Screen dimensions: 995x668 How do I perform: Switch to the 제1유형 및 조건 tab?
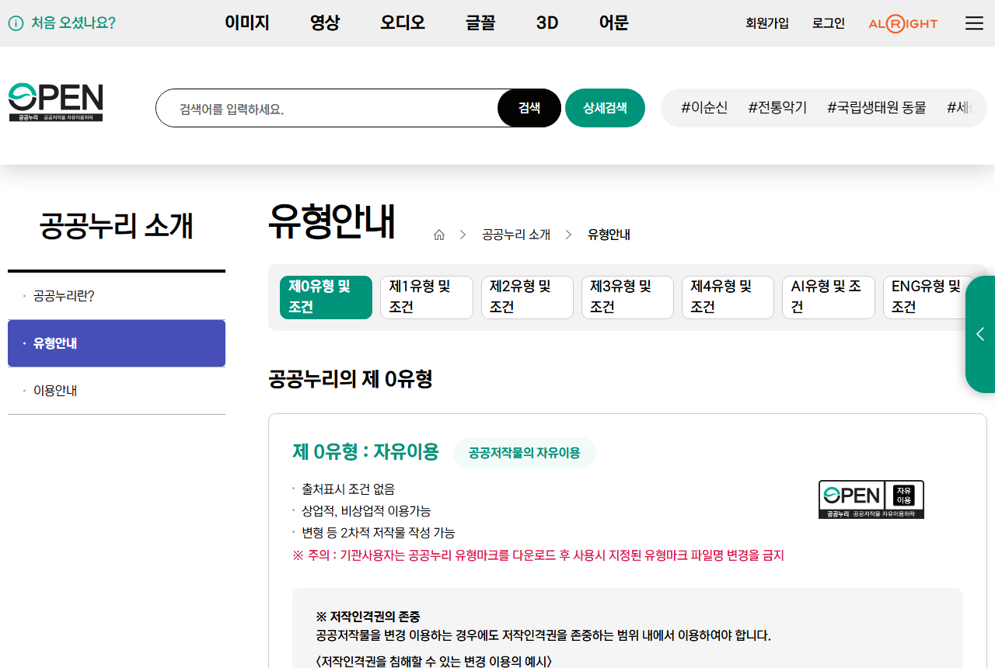pyautogui.click(x=426, y=297)
